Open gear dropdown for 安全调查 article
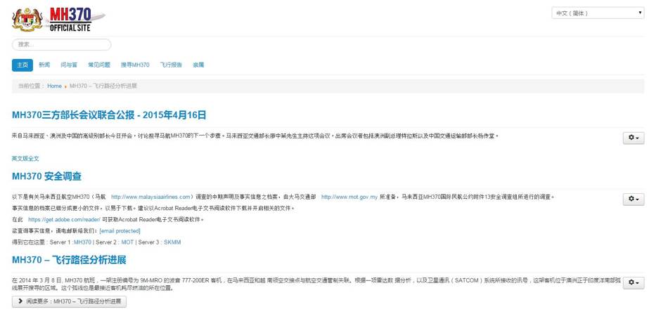This screenshot has height=314, width=661. coord(633,199)
